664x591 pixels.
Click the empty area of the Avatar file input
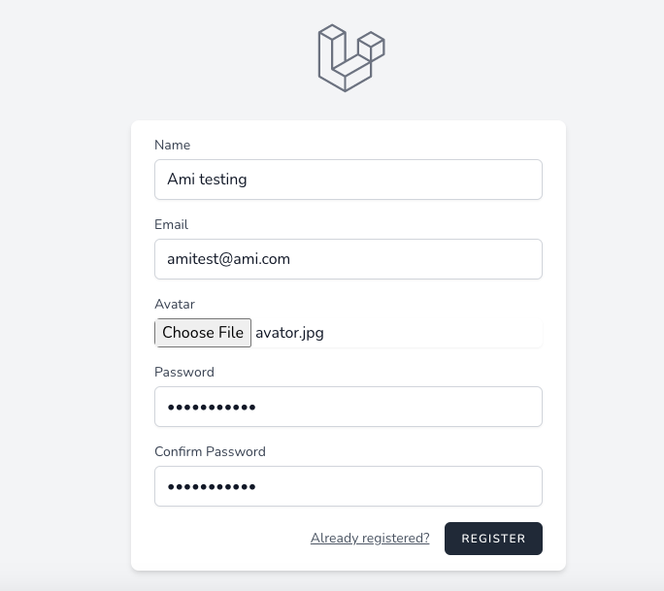coord(432,333)
